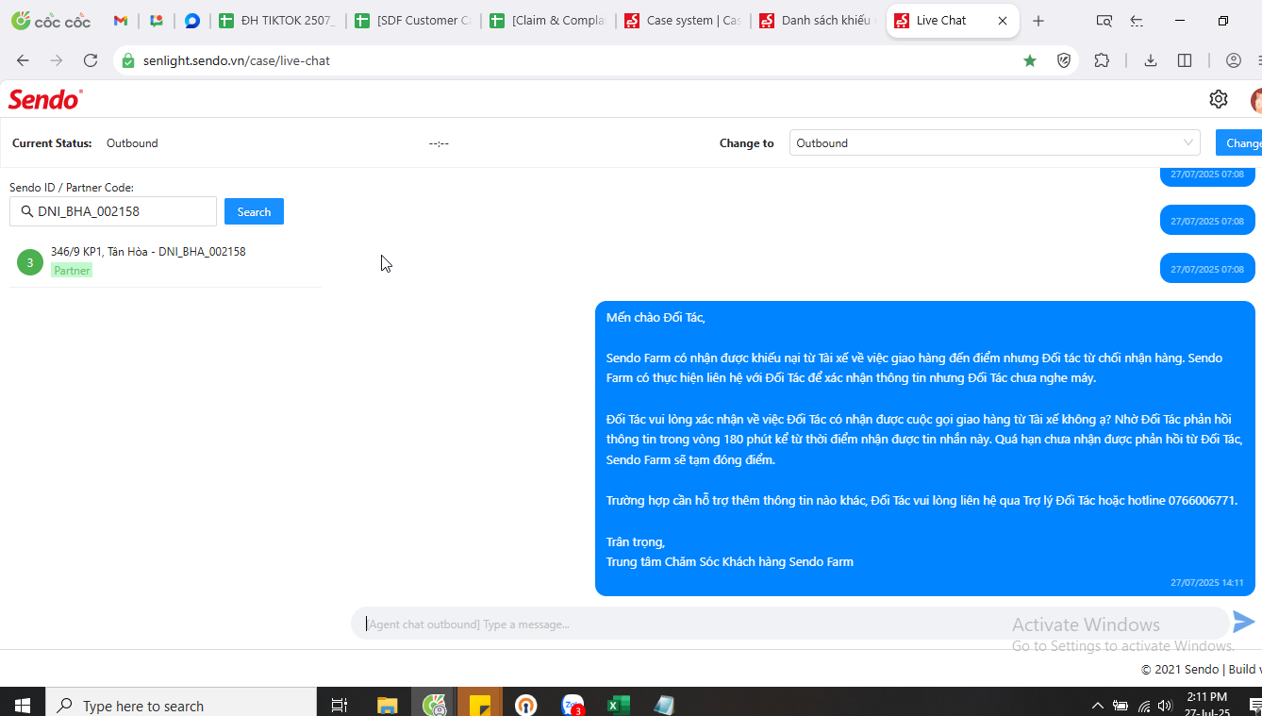Switch to Danh sách khiếu tab

tap(818, 21)
